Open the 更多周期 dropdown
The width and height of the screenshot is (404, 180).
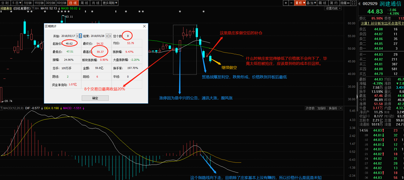(110, 3)
